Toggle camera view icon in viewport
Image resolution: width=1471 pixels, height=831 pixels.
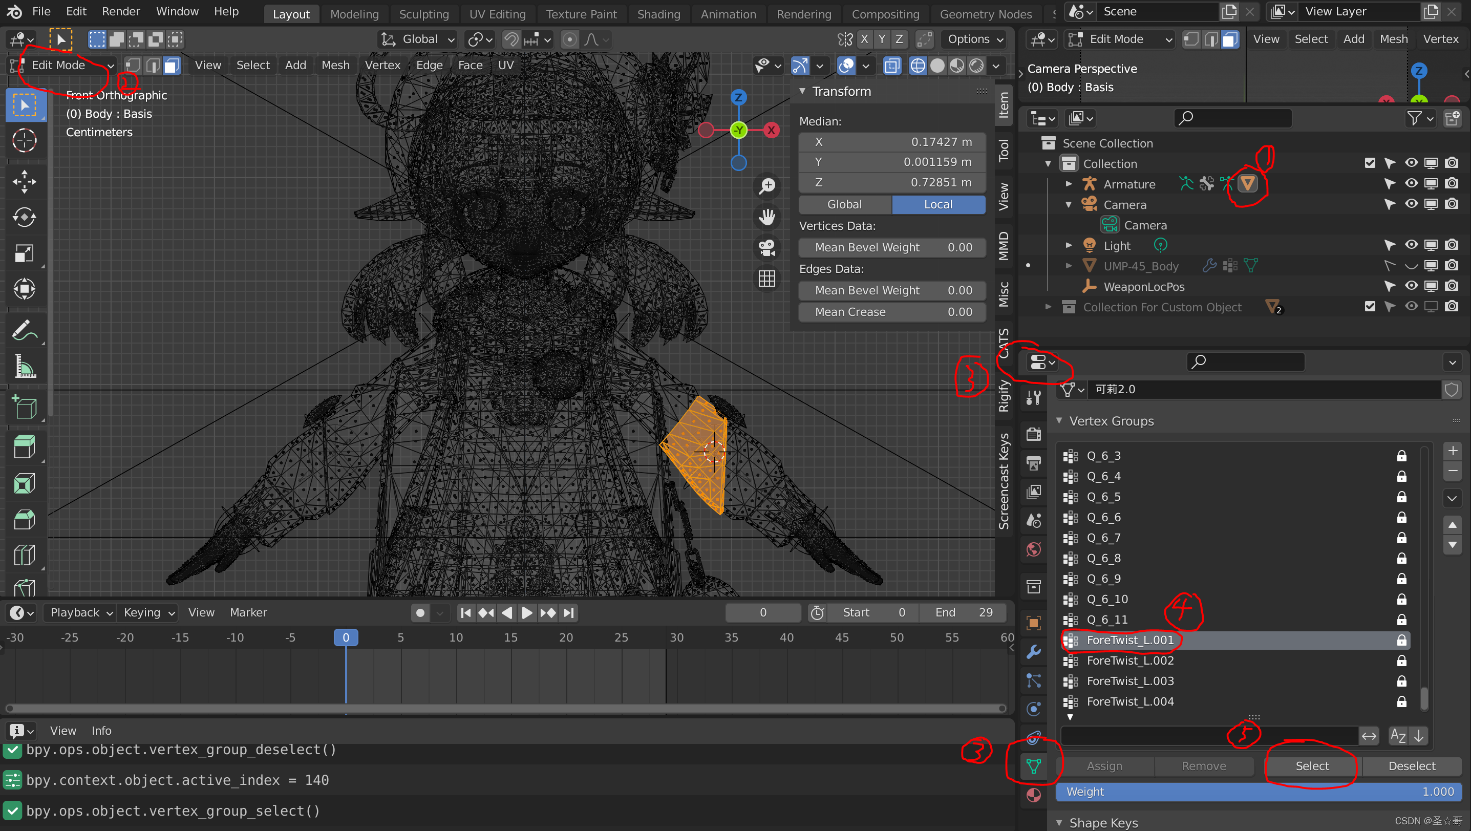[766, 248]
